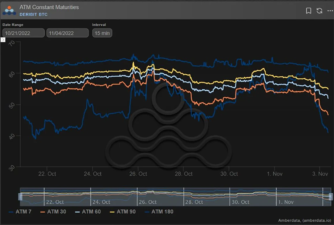This screenshot has width=334, height=225.
Task: Click the 50 y-axis label
Action: pyautogui.click(x=12, y=105)
